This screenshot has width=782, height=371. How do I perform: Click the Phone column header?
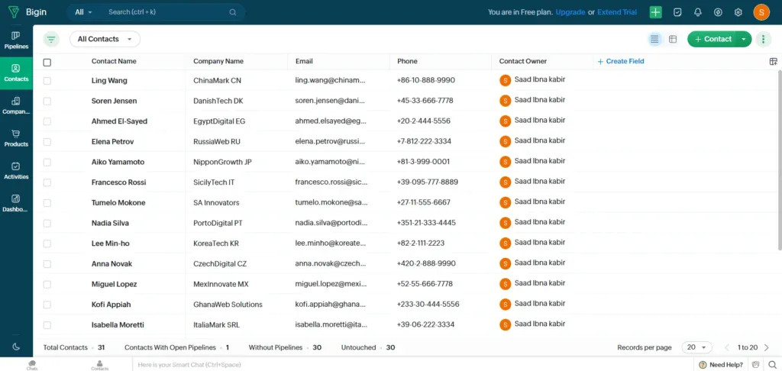coord(407,61)
